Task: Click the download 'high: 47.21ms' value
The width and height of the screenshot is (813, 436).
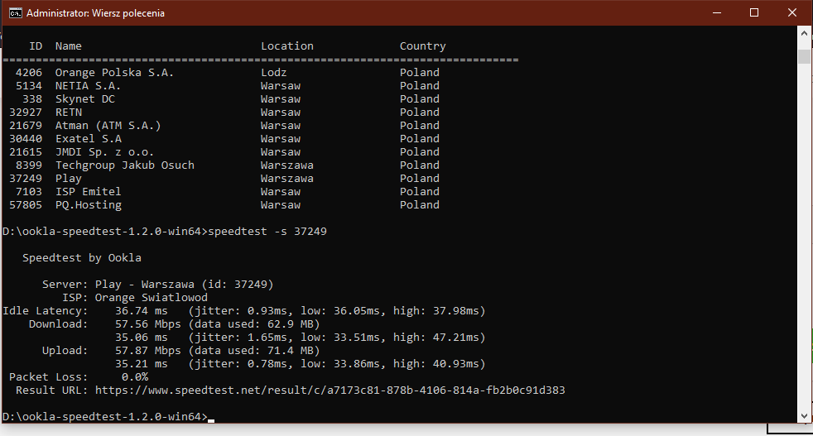Action: [x=436, y=337]
